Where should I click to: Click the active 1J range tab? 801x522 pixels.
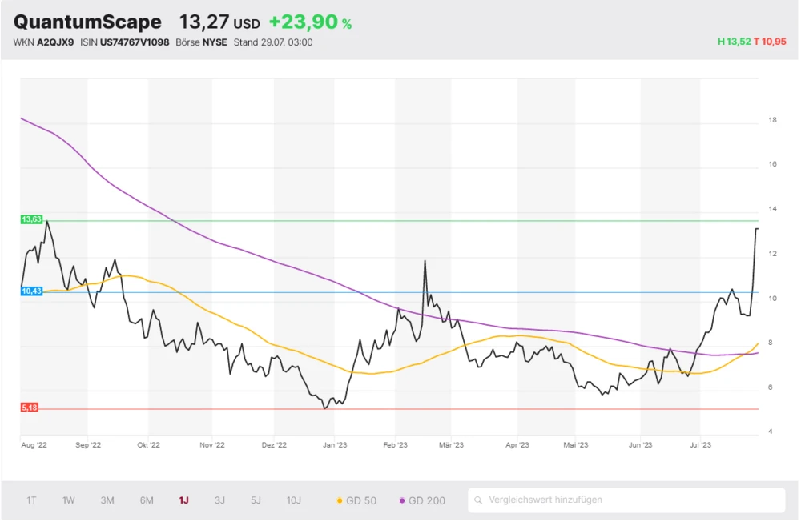(184, 500)
